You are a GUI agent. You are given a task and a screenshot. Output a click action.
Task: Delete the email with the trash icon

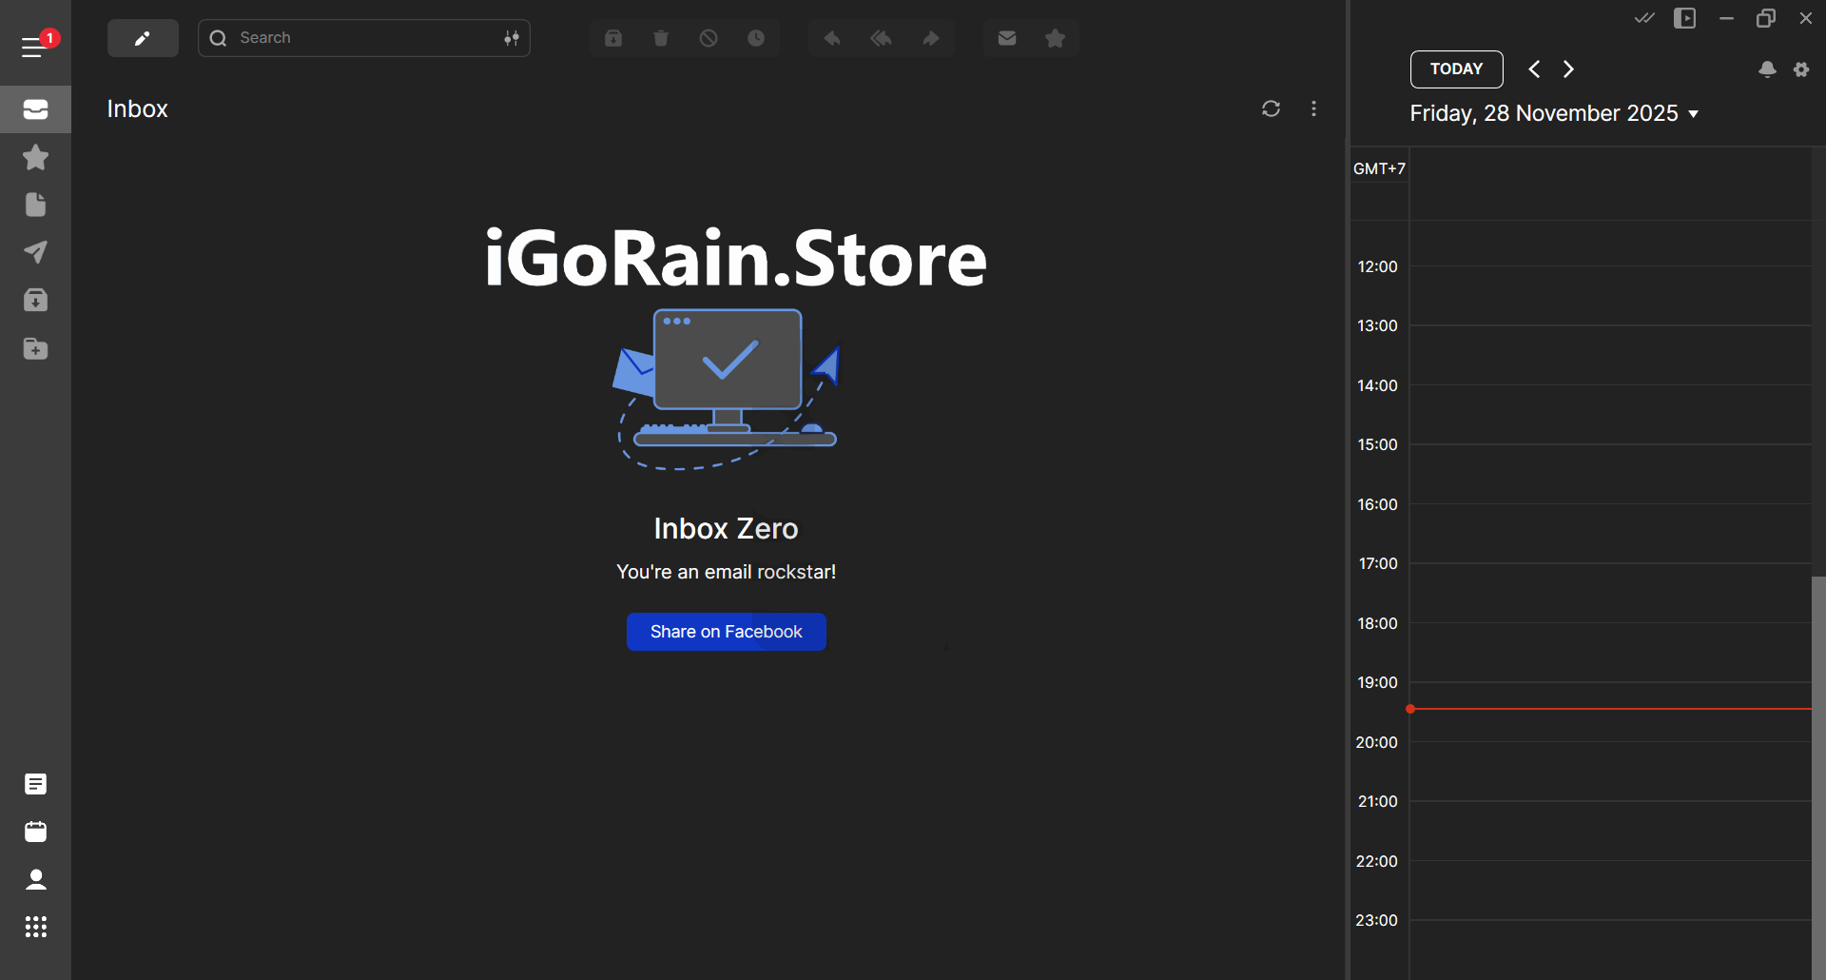(661, 38)
